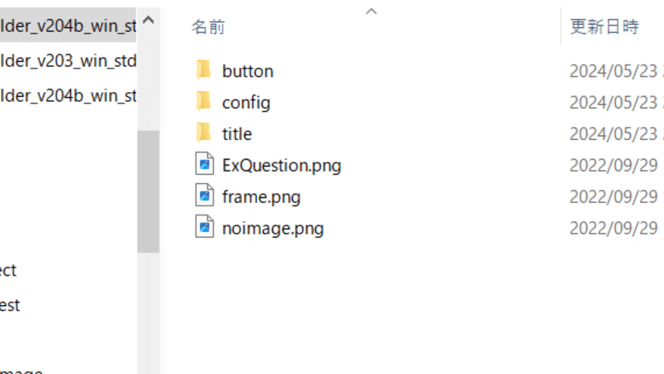Click the title folder icon
The height and width of the screenshot is (374, 664).
204,134
